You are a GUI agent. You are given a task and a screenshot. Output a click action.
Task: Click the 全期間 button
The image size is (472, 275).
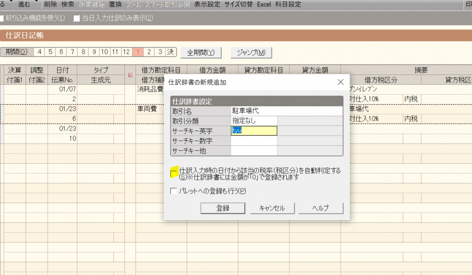201,52
